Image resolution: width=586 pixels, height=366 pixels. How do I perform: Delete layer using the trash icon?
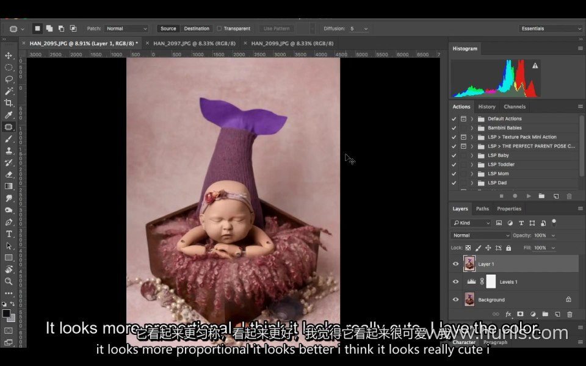(570, 314)
